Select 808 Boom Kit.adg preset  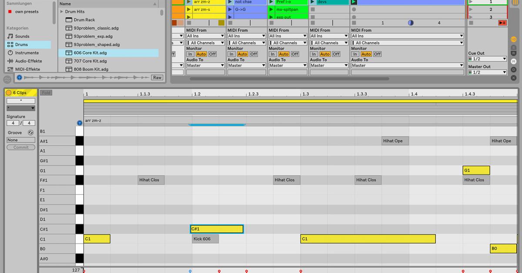[108, 69]
